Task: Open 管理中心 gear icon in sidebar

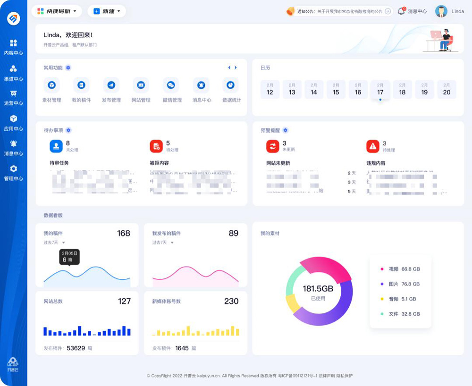Action: tap(13, 168)
